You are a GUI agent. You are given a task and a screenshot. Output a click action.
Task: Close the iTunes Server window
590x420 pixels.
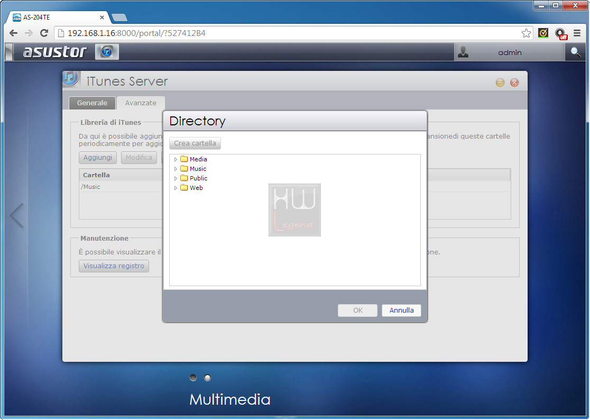514,83
